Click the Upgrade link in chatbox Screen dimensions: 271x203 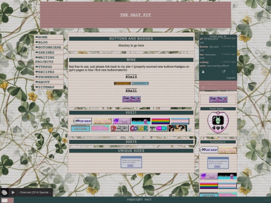(x=231, y=78)
